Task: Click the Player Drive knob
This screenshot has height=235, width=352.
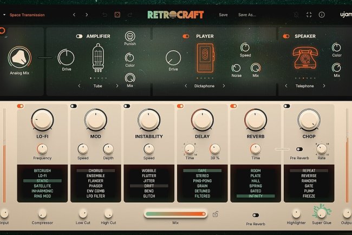Action: click(173, 58)
